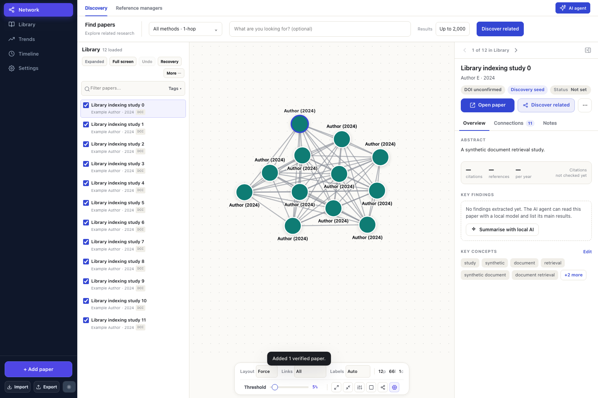Click the shrink graph arrows icon

tap(348, 387)
